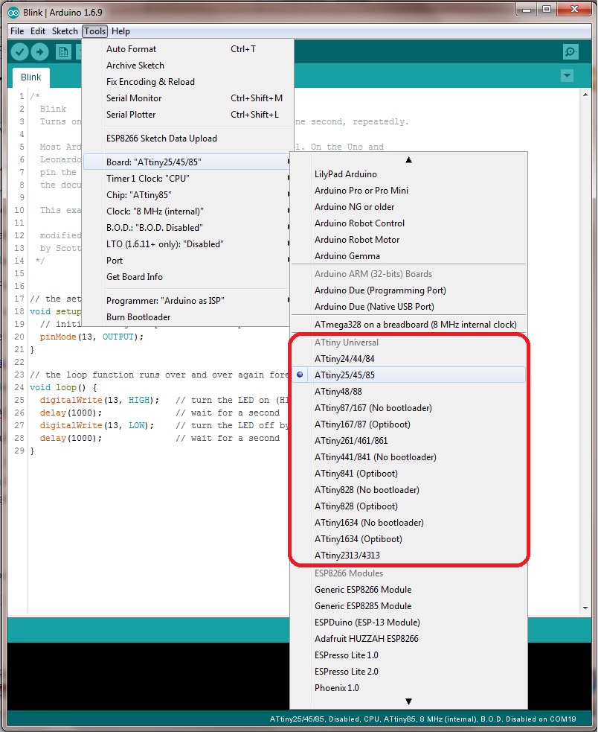Viewport: 598px width, 732px height.
Task: Select Arduino Due (Native USB Port)
Action: tap(408, 307)
